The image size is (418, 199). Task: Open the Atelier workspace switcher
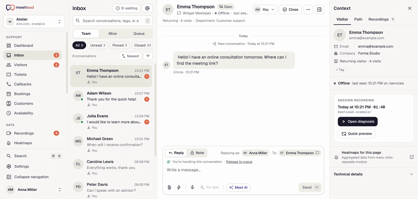(x=34, y=22)
